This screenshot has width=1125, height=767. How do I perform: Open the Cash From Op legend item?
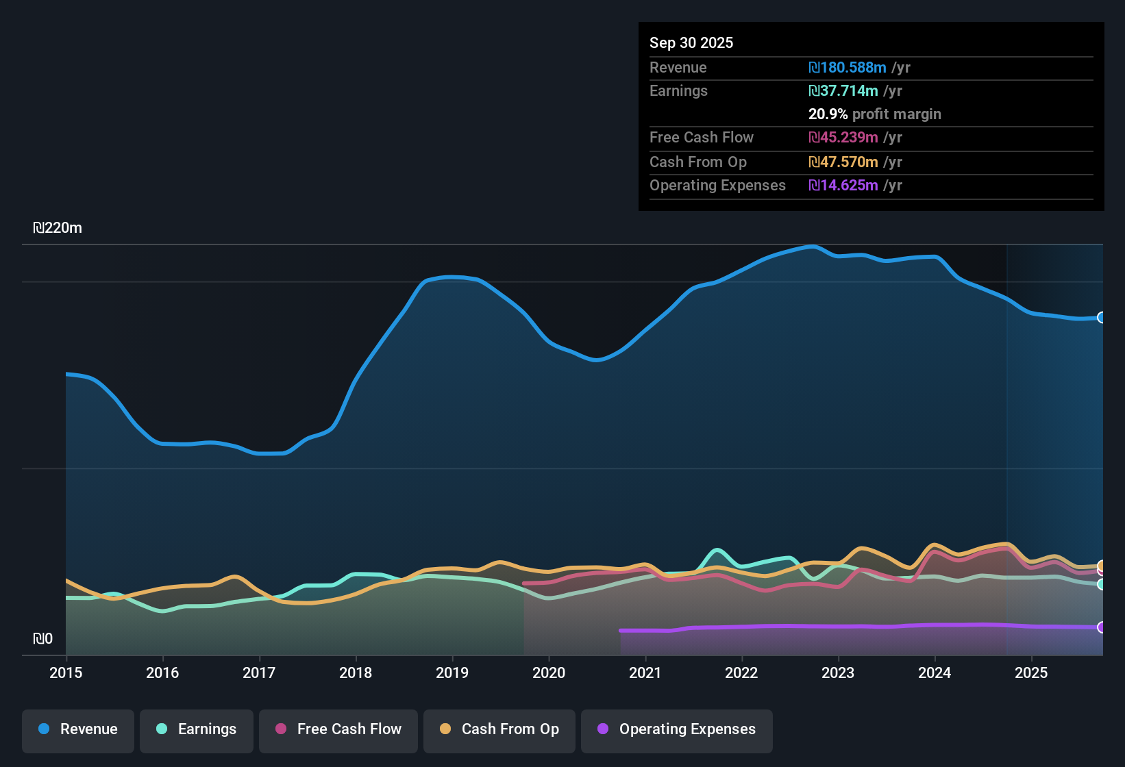coord(499,729)
